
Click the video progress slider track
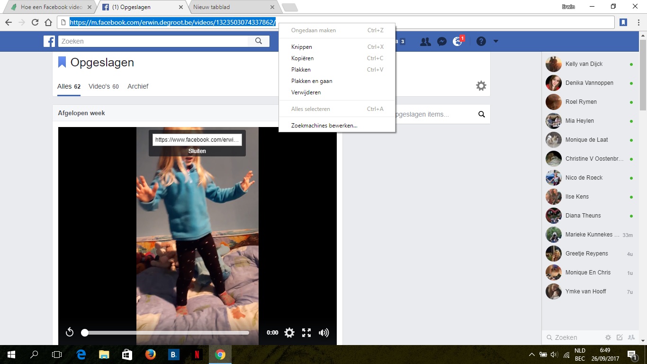[166, 333]
